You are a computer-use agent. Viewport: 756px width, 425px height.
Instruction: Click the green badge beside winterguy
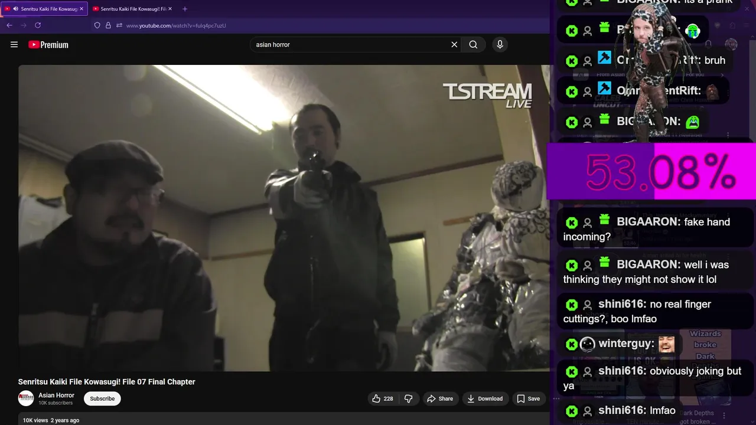[571, 344]
